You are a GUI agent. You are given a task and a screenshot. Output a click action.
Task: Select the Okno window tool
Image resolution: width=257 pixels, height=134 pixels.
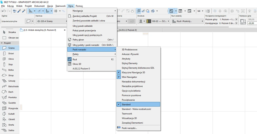pyautogui.click(x=9, y=59)
